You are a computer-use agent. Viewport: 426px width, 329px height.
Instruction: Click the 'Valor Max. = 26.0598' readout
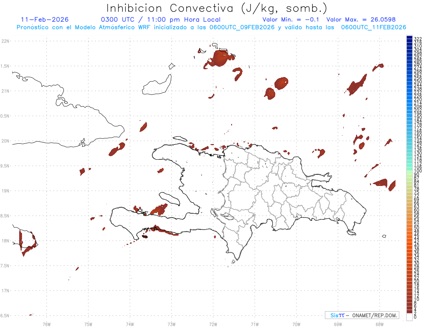pos(361,20)
